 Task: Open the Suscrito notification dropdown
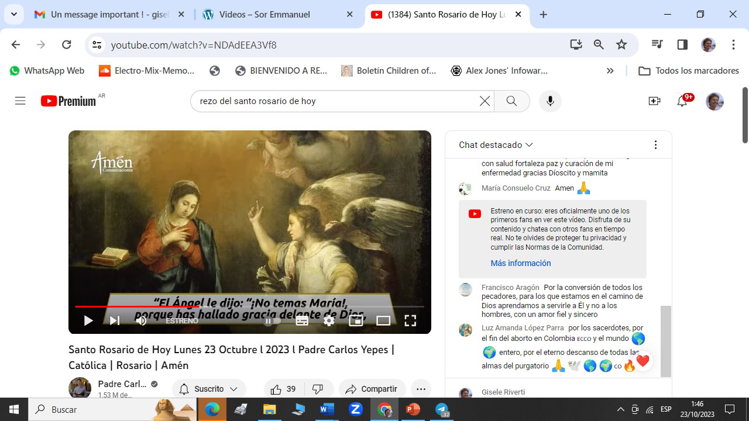209,389
